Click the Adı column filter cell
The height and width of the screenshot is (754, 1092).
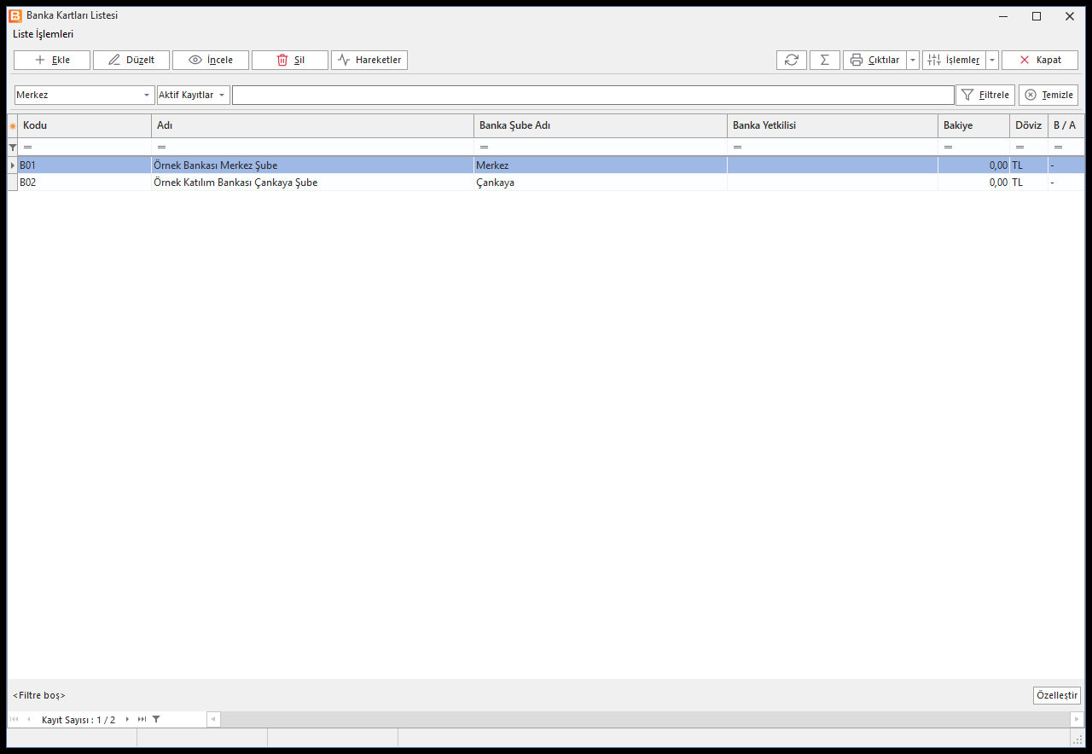[x=312, y=148]
